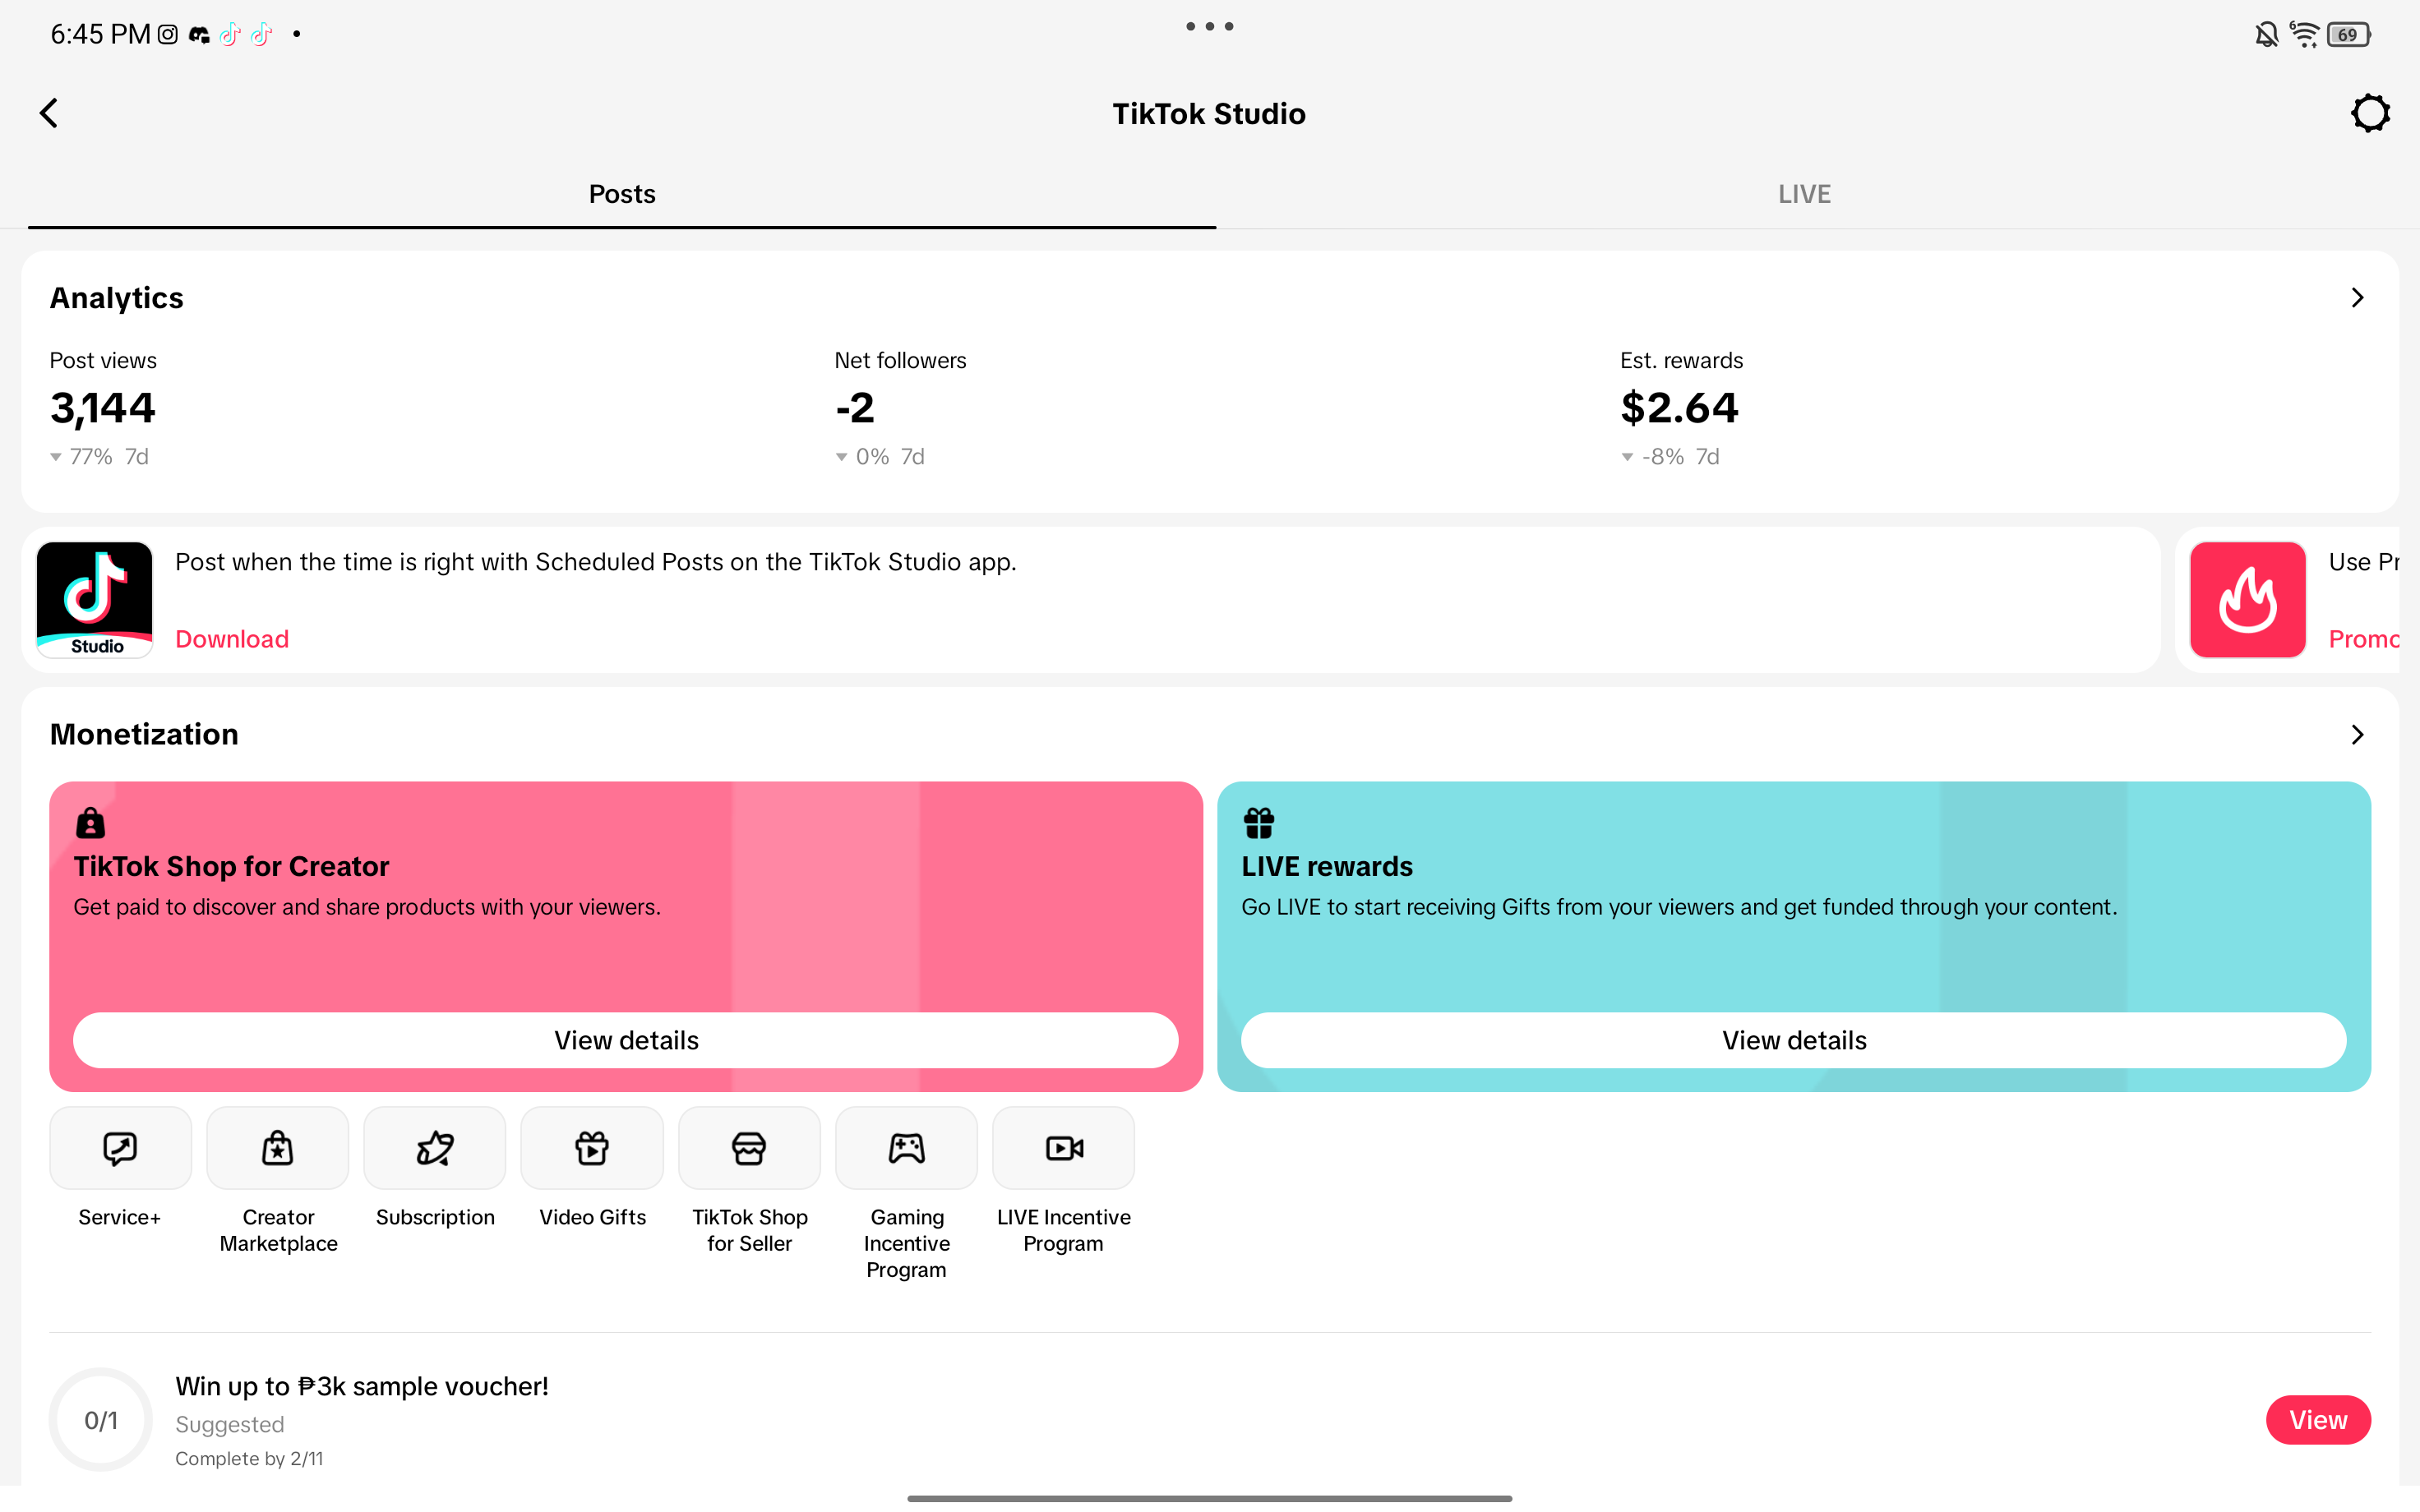The image size is (2420, 1512).
Task: Tap the red Promote flame icon
Action: [x=2247, y=600]
